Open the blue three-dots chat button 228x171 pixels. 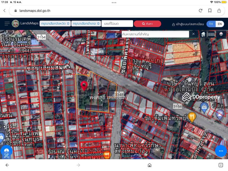[x=221, y=151]
